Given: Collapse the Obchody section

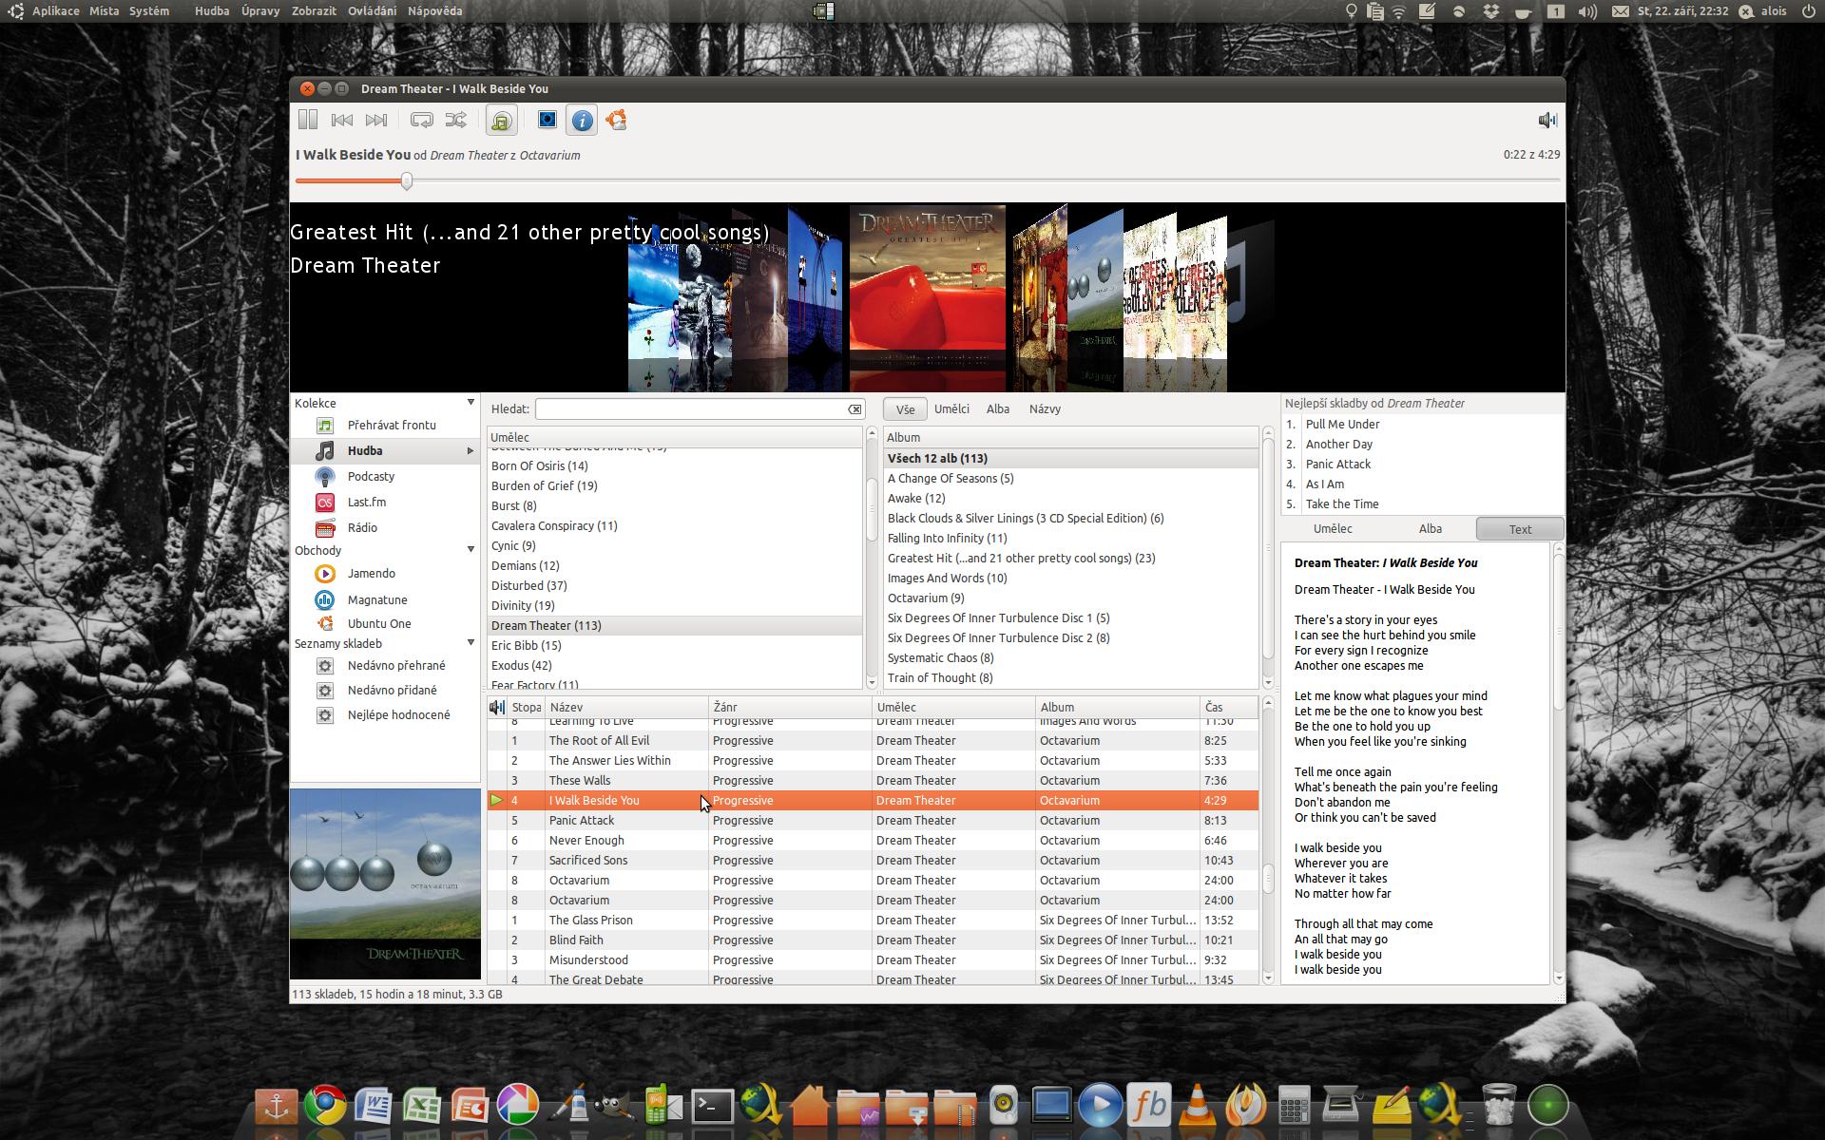Looking at the screenshot, I should pyautogui.click(x=471, y=550).
